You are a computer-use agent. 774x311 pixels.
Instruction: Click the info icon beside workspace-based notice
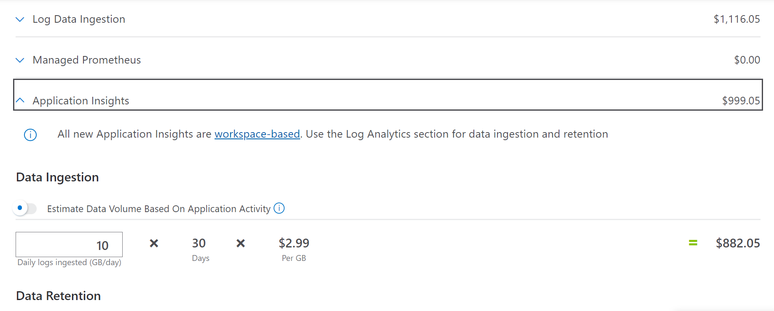[x=30, y=135]
